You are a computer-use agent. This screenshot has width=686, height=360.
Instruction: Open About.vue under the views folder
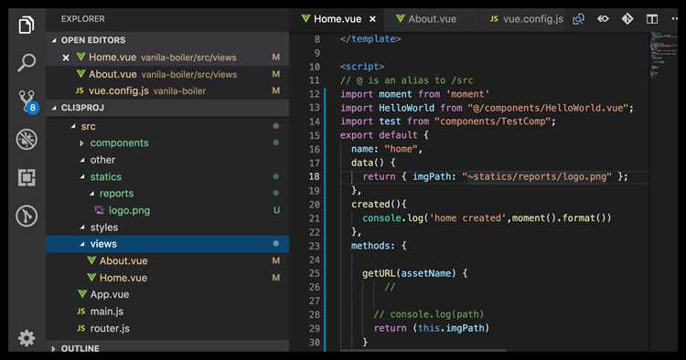167,260
